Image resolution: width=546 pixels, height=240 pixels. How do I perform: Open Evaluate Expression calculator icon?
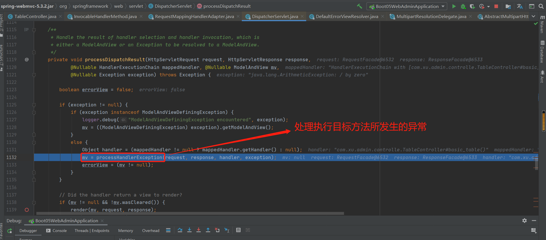tap(238, 230)
